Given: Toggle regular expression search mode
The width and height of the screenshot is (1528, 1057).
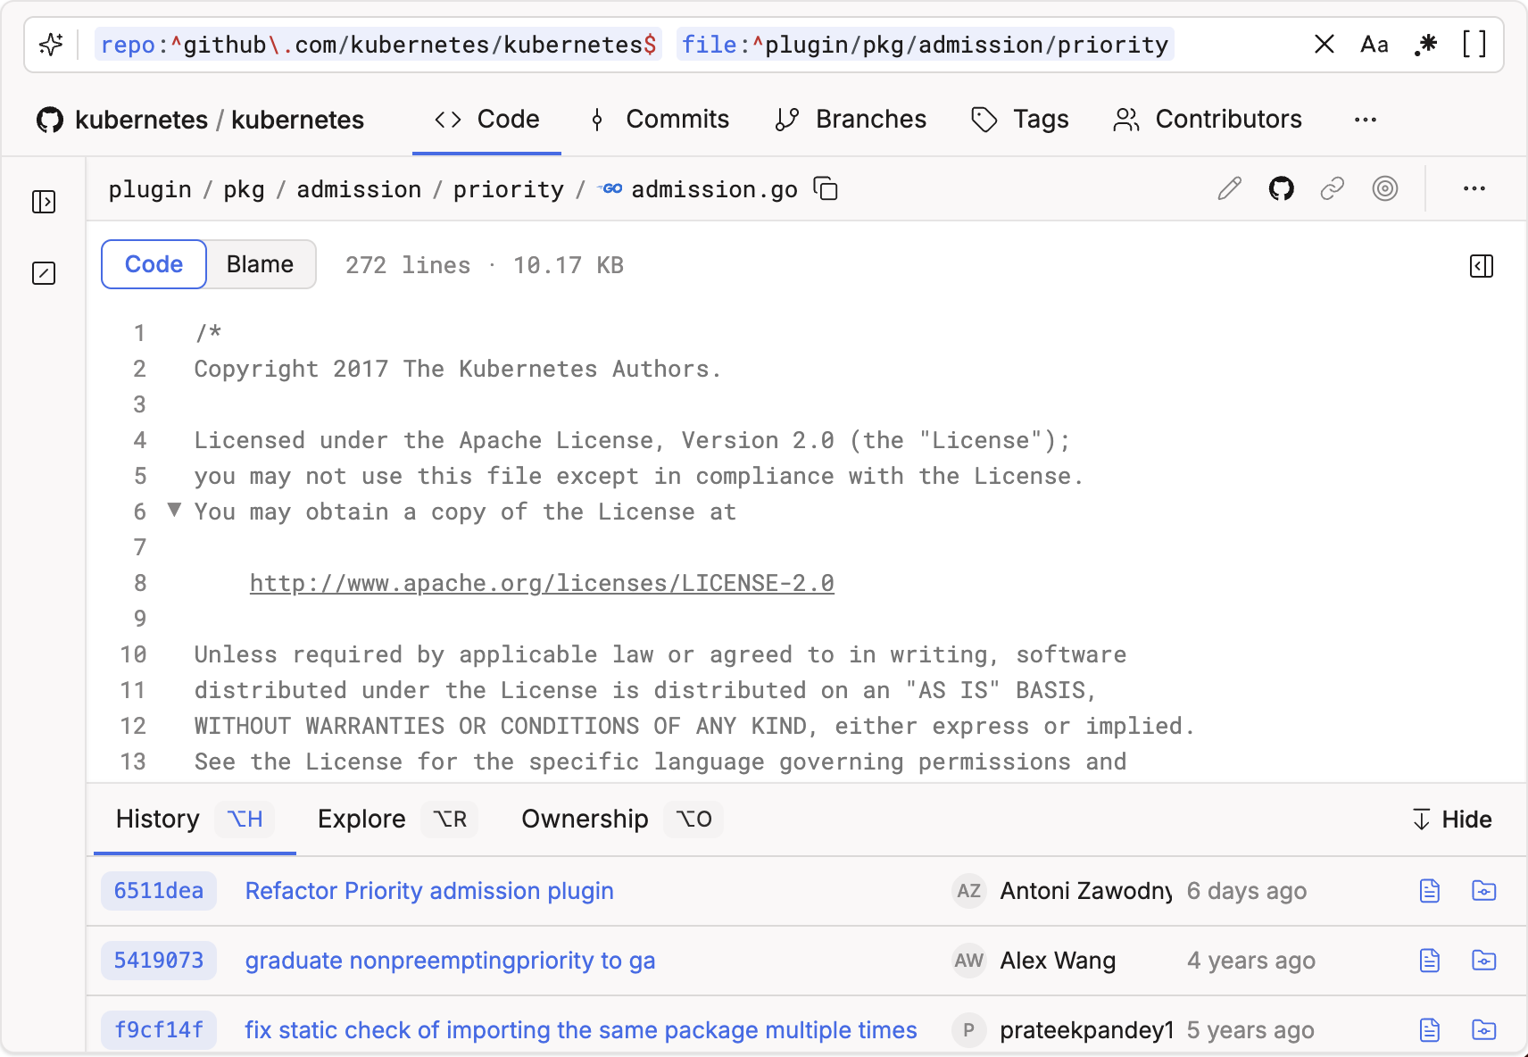Looking at the screenshot, I should tap(1425, 45).
